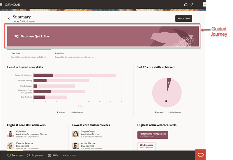Click 'Lucas Dadich's team' subtitle
233x160 pixels.
(x=24, y=21)
